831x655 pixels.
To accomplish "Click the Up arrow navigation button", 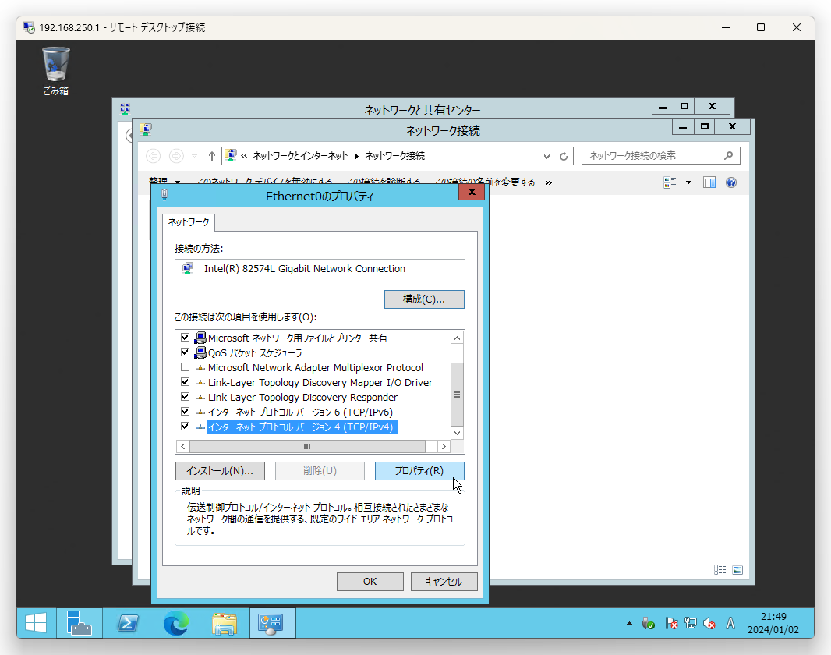I will [211, 156].
